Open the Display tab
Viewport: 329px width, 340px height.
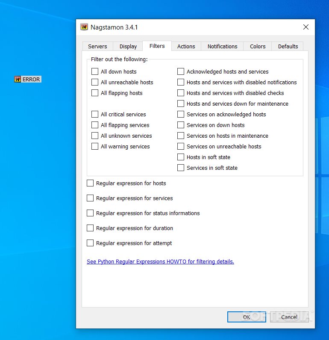[128, 47]
